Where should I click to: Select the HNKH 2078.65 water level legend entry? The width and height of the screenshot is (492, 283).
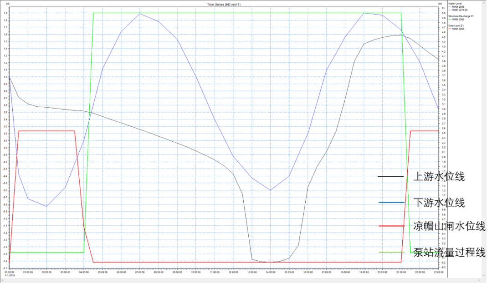(460, 10)
